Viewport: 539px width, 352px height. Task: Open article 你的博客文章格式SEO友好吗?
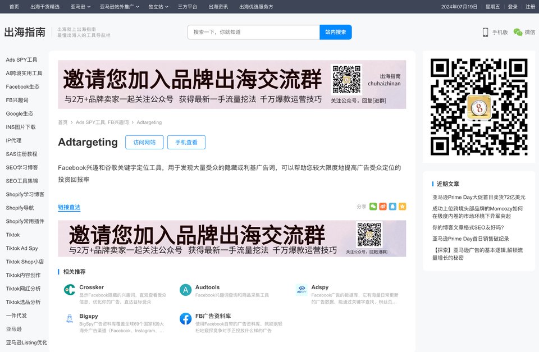point(468,227)
